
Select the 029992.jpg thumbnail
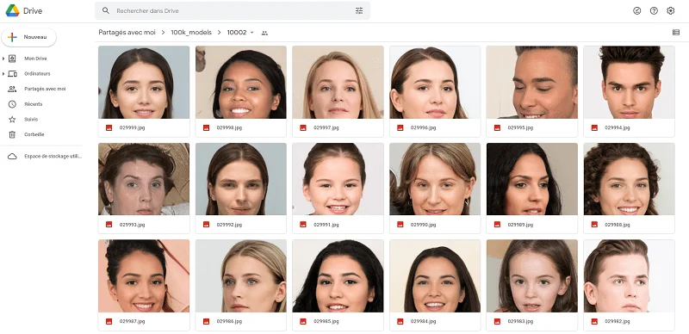(241, 179)
